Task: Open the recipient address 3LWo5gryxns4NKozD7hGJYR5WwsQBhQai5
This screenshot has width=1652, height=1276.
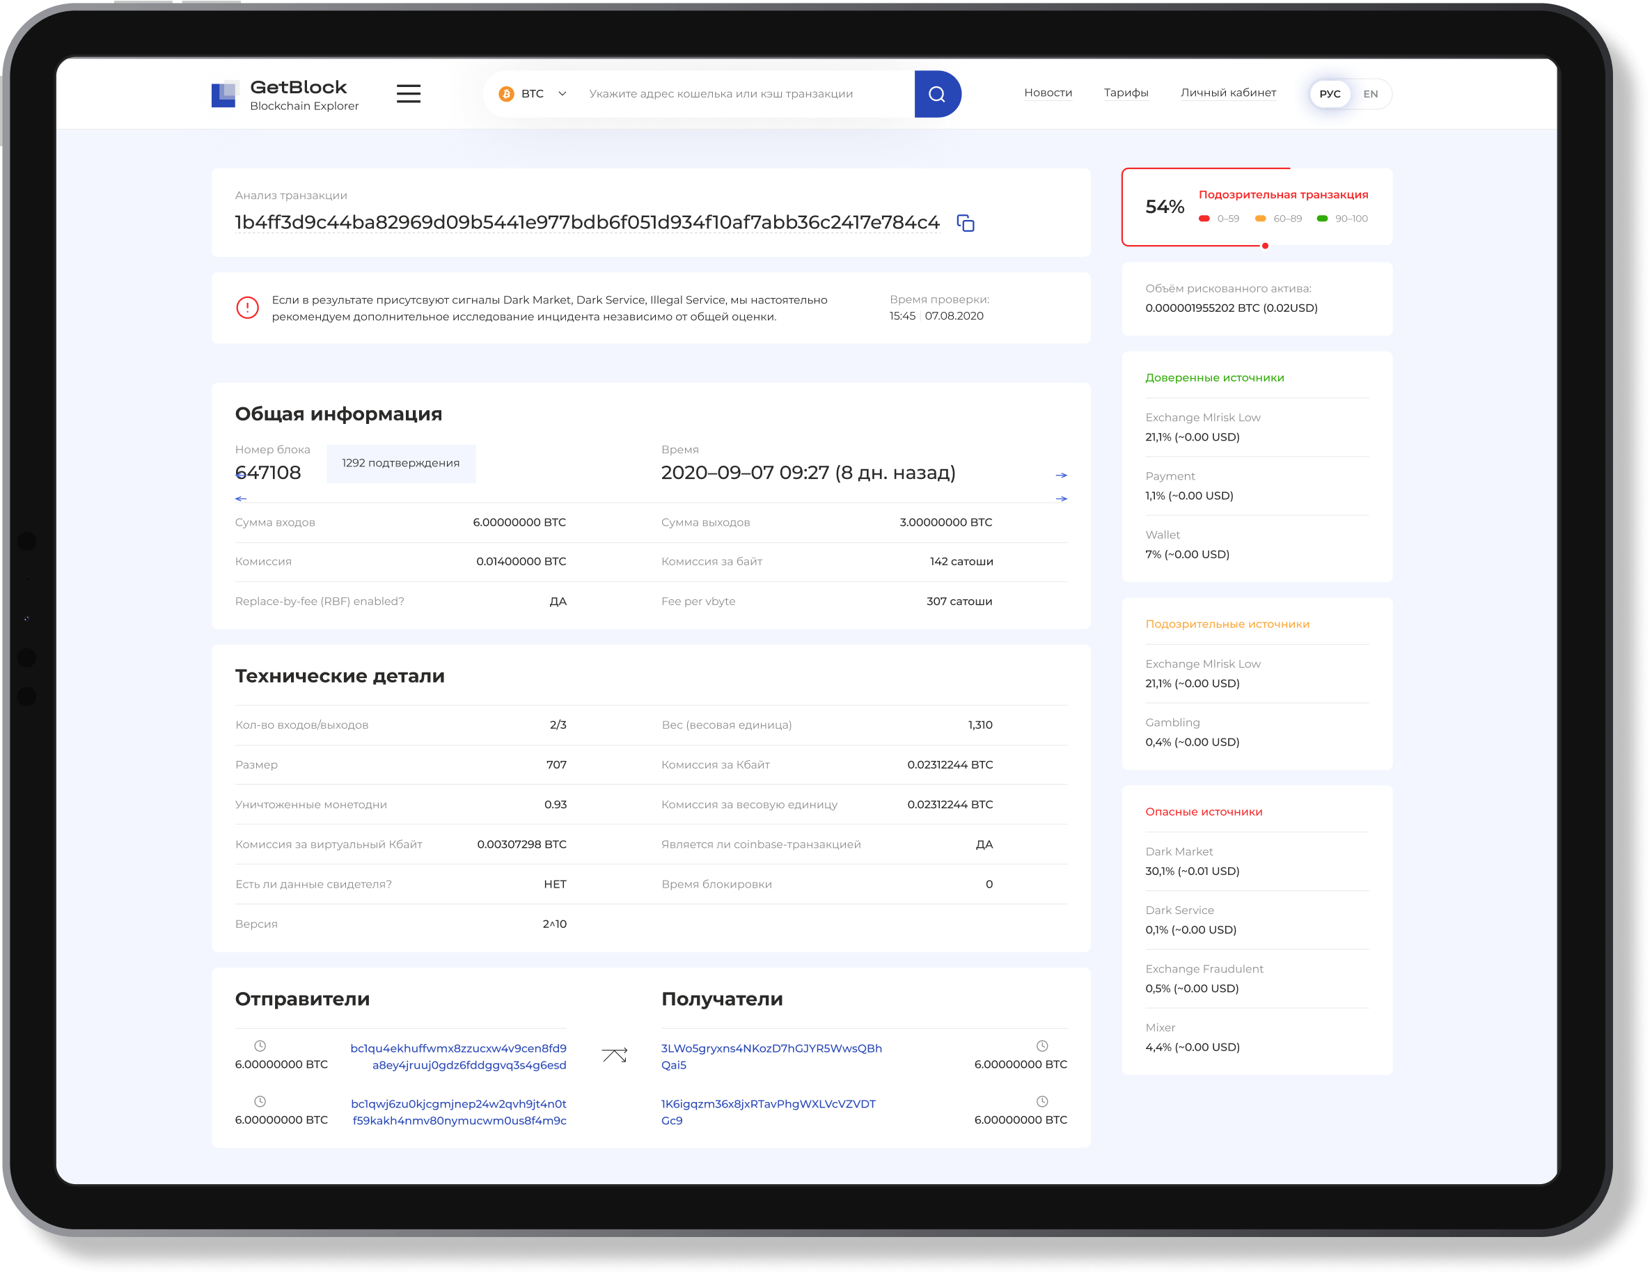Action: point(771,1056)
